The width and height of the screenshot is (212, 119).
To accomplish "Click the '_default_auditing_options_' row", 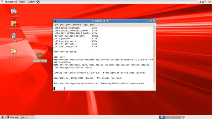I will (x=76, y=36).
